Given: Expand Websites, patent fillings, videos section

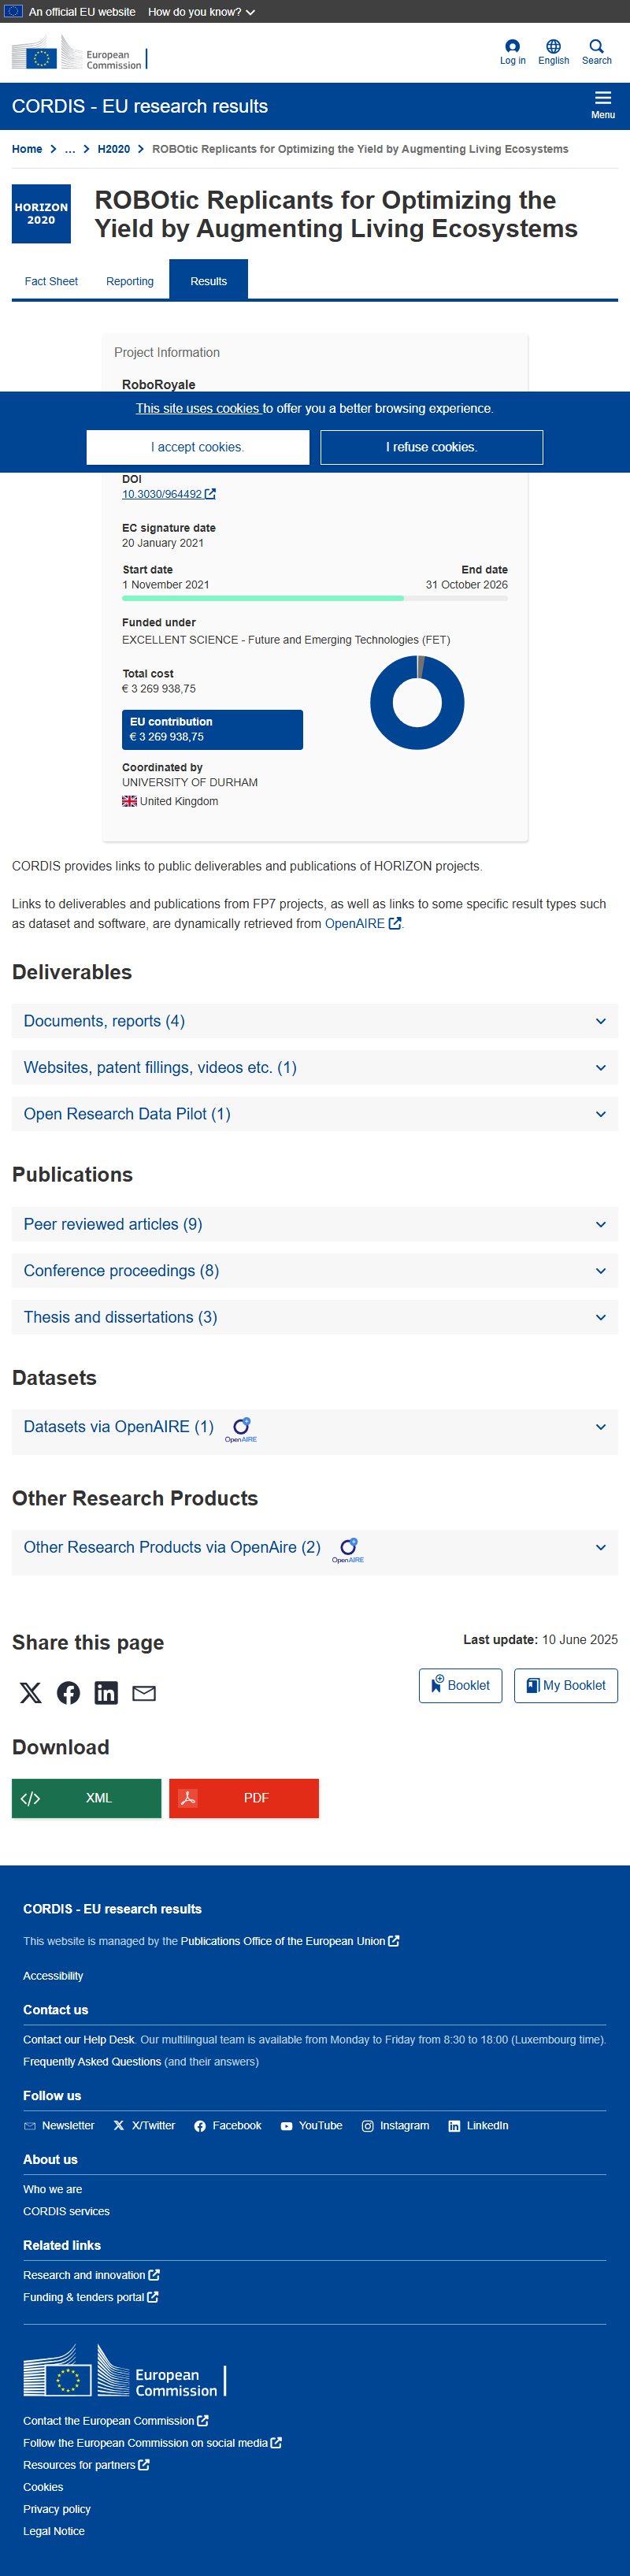Looking at the screenshot, I should point(315,1067).
